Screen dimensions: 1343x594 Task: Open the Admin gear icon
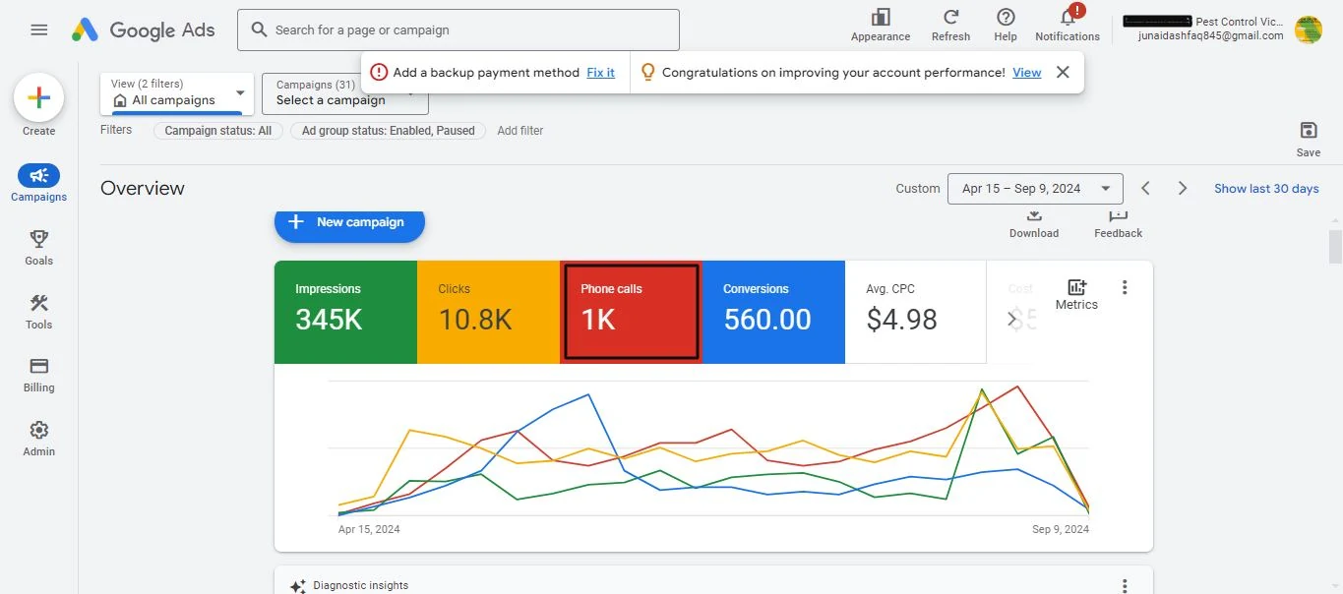tap(39, 430)
